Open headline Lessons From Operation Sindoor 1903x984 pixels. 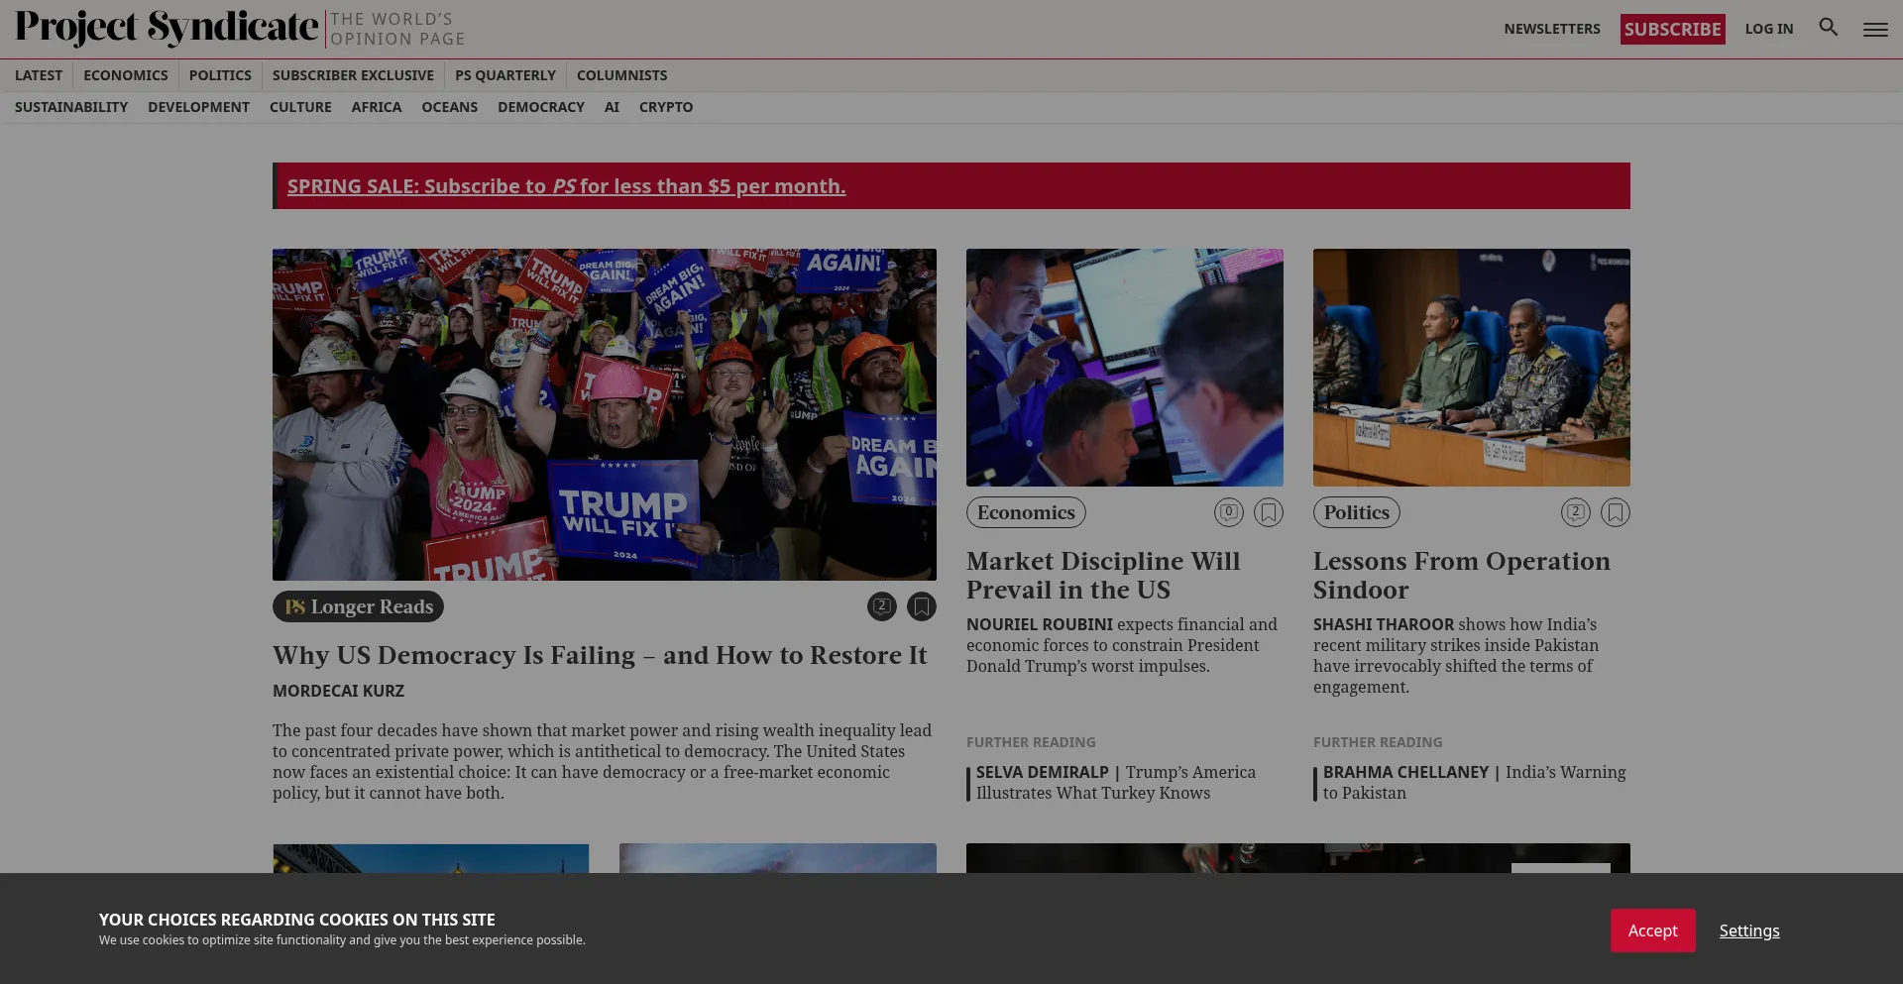pos(1462,575)
